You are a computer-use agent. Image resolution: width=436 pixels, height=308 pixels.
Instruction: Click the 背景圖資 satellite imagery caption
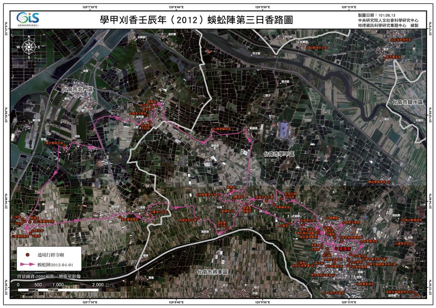click(48, 277)
